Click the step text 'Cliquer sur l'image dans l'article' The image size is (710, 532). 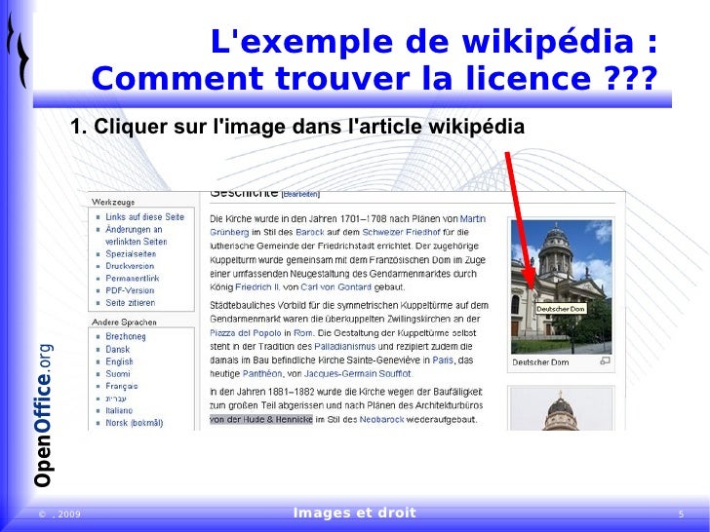(x=297, y=127)
